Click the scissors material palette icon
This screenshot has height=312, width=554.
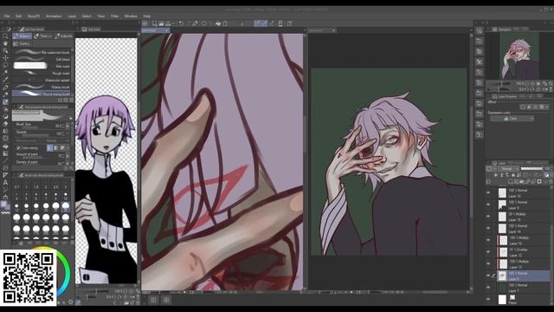479,62
